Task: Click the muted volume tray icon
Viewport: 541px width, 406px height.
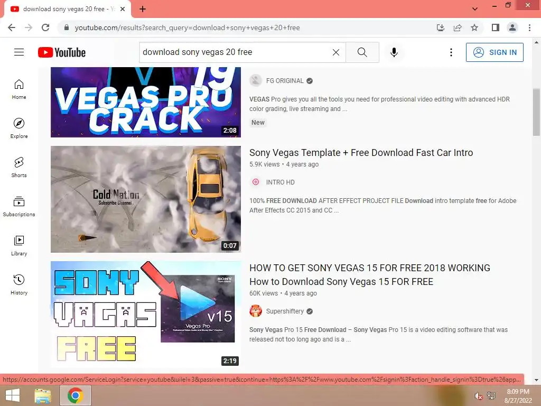Action: pyautogui.click(x=478, y=396)
